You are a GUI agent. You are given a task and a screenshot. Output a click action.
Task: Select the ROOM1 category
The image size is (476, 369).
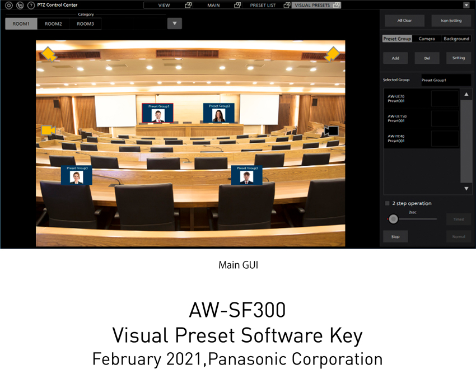pos(21,24)
